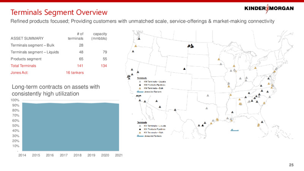Click the 100% axis label

click(15, 100)
